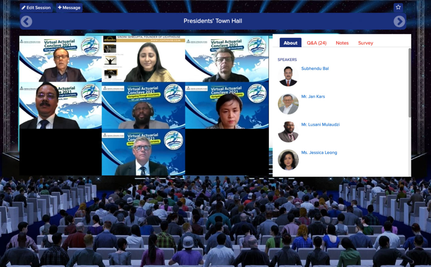
Task: Click the Presidents' Town Hall title bar
Action: pyautogui.click(x=213, y=21)
